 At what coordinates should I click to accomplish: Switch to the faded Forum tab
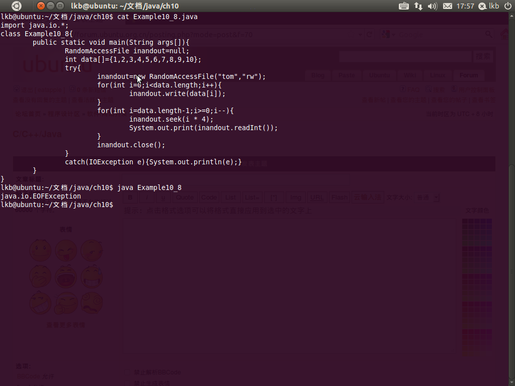[468, 75]
